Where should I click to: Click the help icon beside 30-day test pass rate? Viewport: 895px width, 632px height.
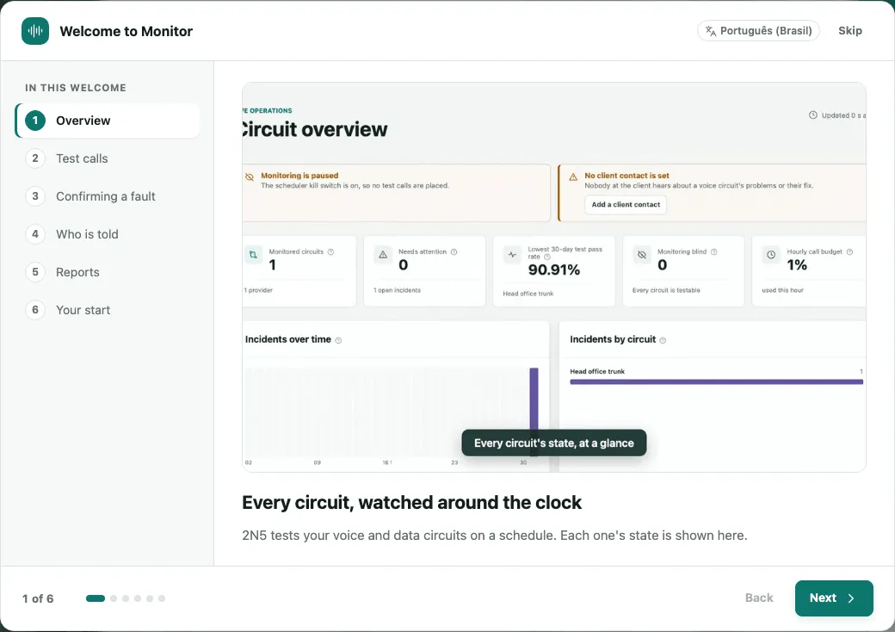tap(547, 257)
